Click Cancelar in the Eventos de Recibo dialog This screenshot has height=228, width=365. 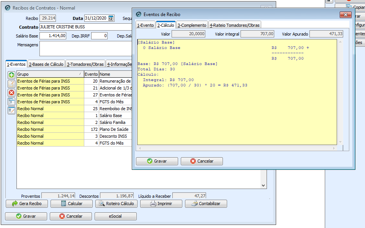202,161
